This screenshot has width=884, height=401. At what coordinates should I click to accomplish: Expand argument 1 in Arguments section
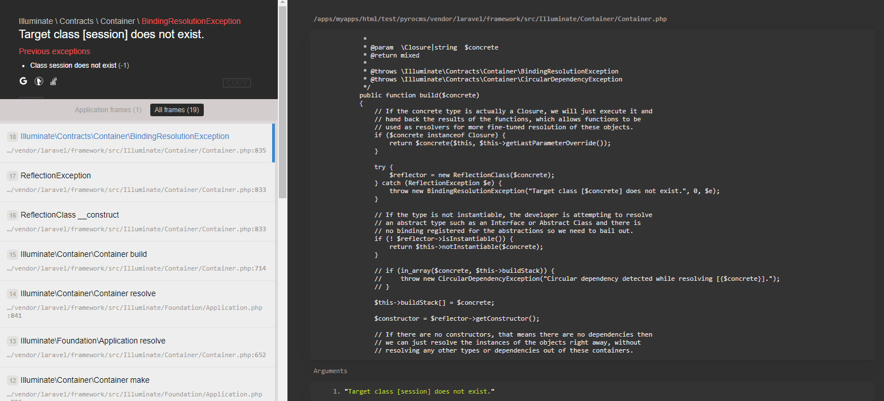click(416, 391)
